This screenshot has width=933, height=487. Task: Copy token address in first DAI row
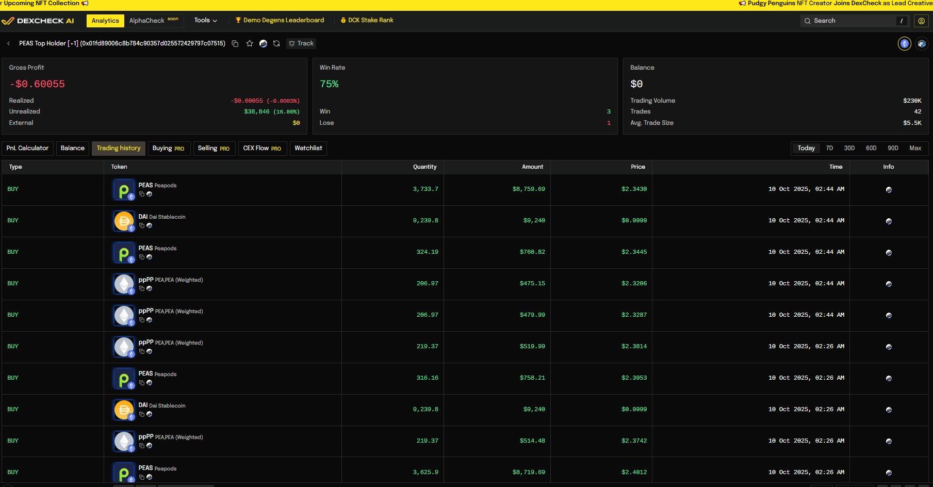pyautogui.click(x=142, y=225)
